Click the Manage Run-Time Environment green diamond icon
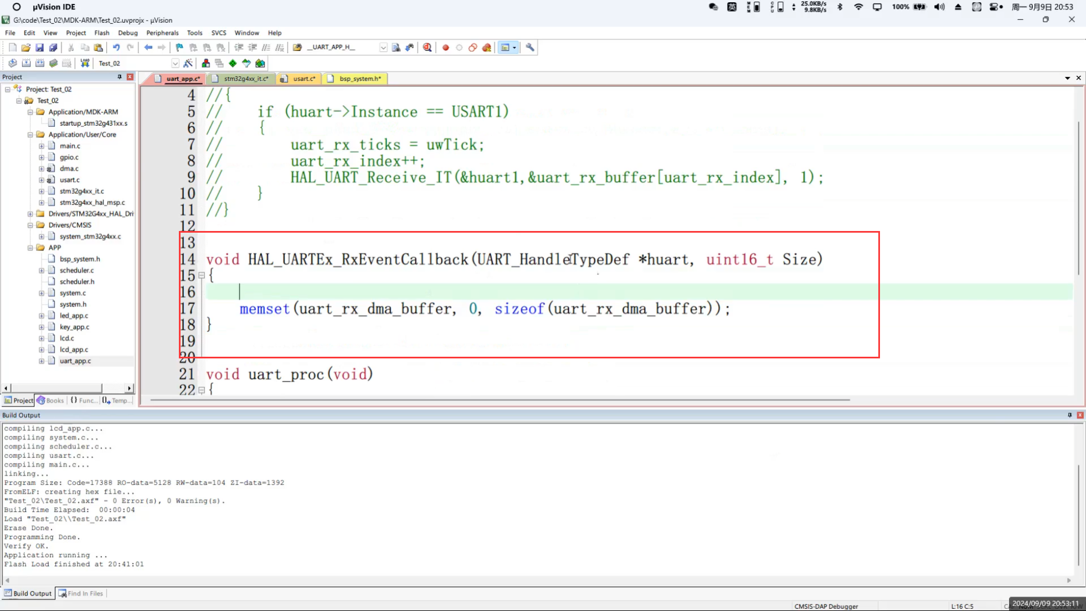 233,63
